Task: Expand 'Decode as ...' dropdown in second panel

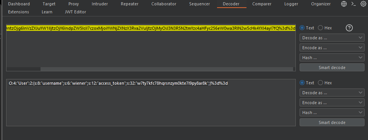Action: 332,93
